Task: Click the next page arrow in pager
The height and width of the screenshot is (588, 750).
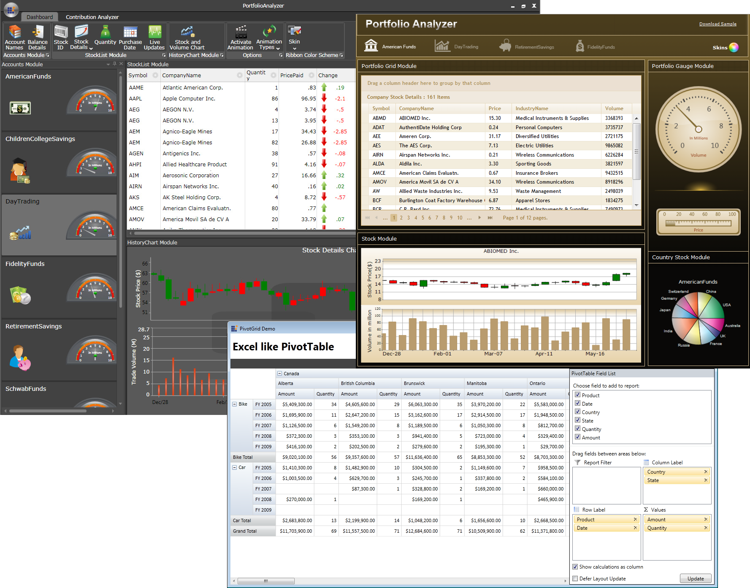Action: (479, 218)
